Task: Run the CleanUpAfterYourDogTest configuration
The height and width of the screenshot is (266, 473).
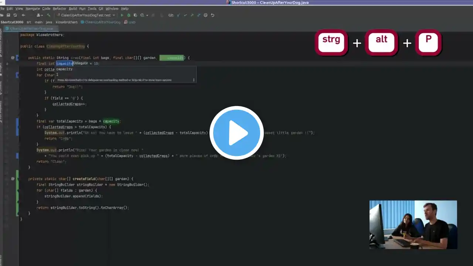Action: click(x=122, y=15)
